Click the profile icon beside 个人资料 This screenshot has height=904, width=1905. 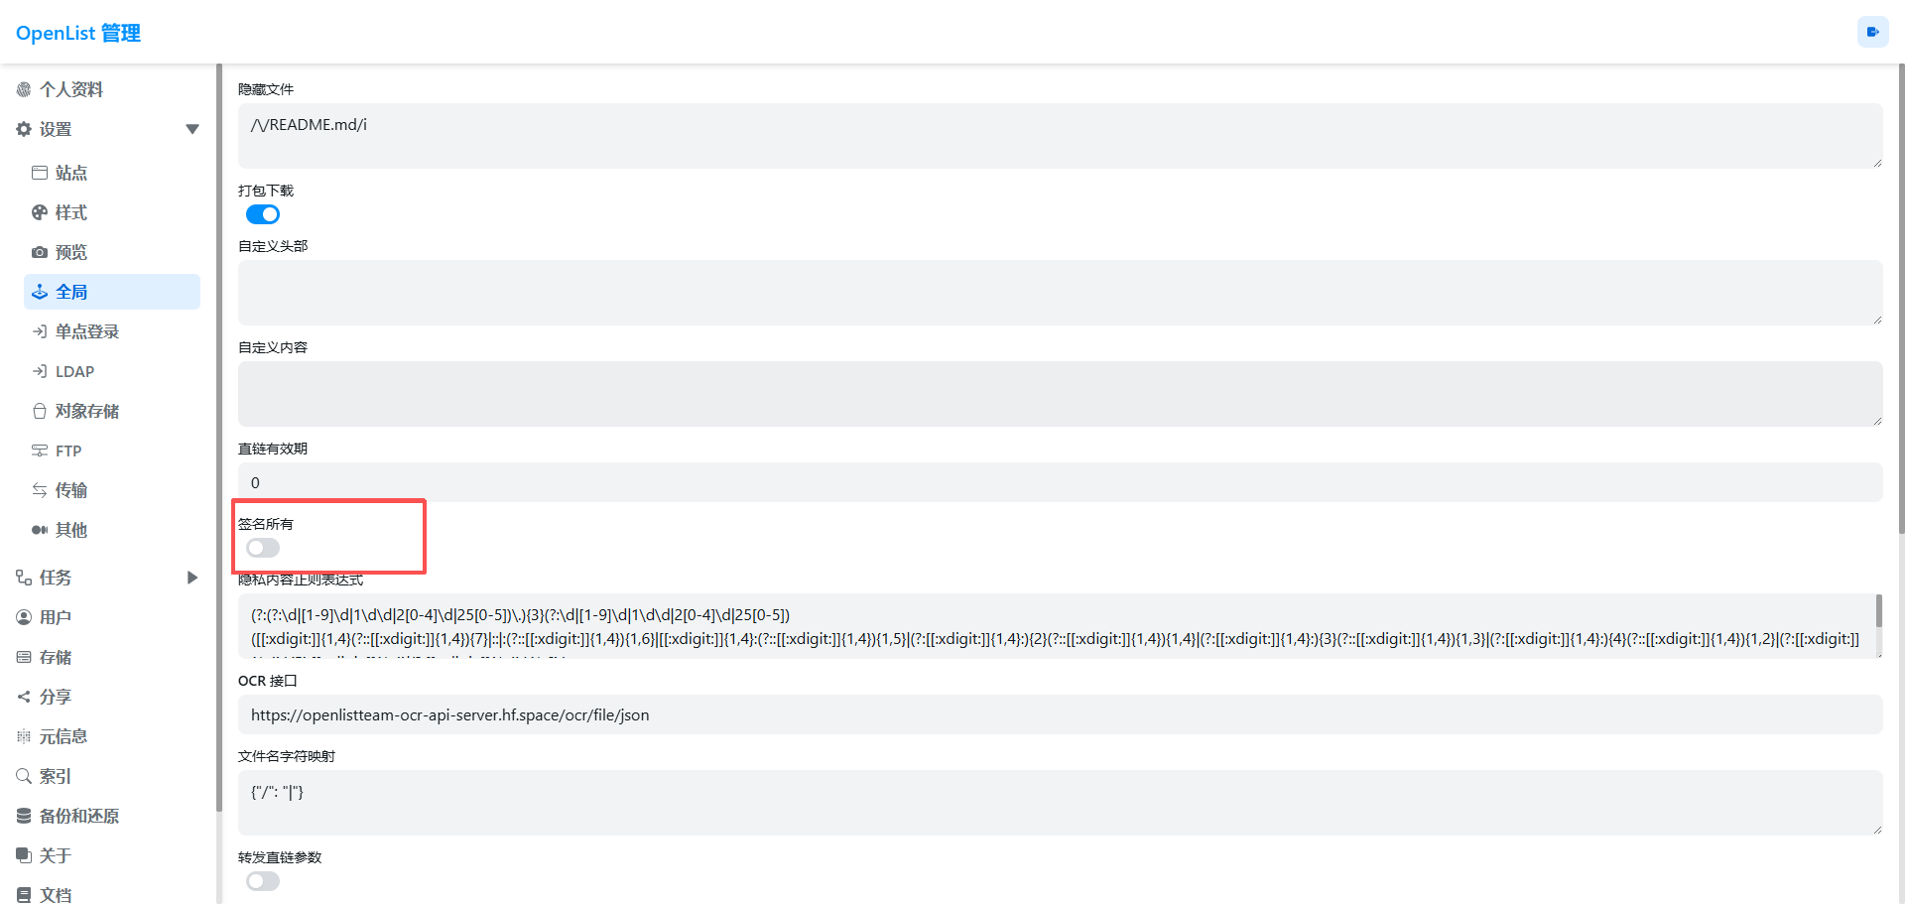click(x=24, y=89)
